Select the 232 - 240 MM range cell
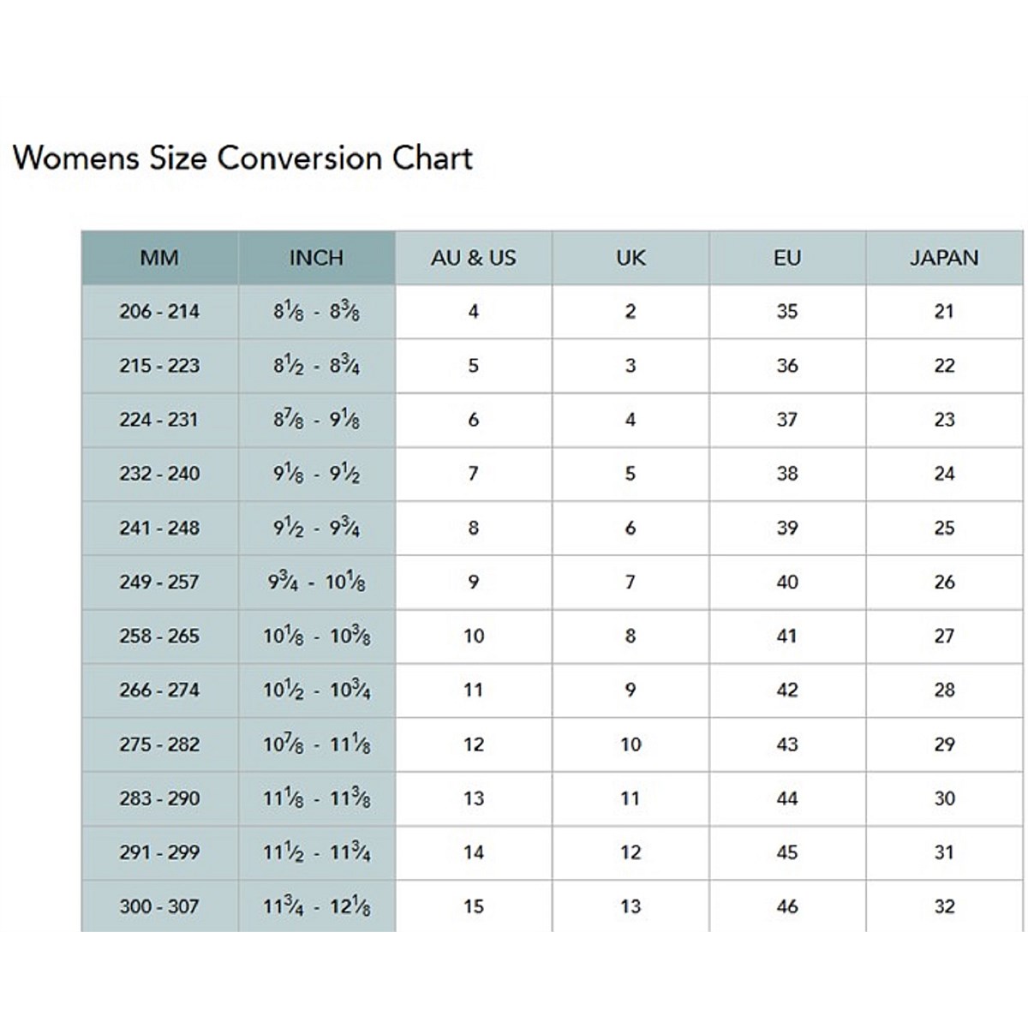Image resolution: width=1028 pixels, height=1028 pixels. point(159,474)
